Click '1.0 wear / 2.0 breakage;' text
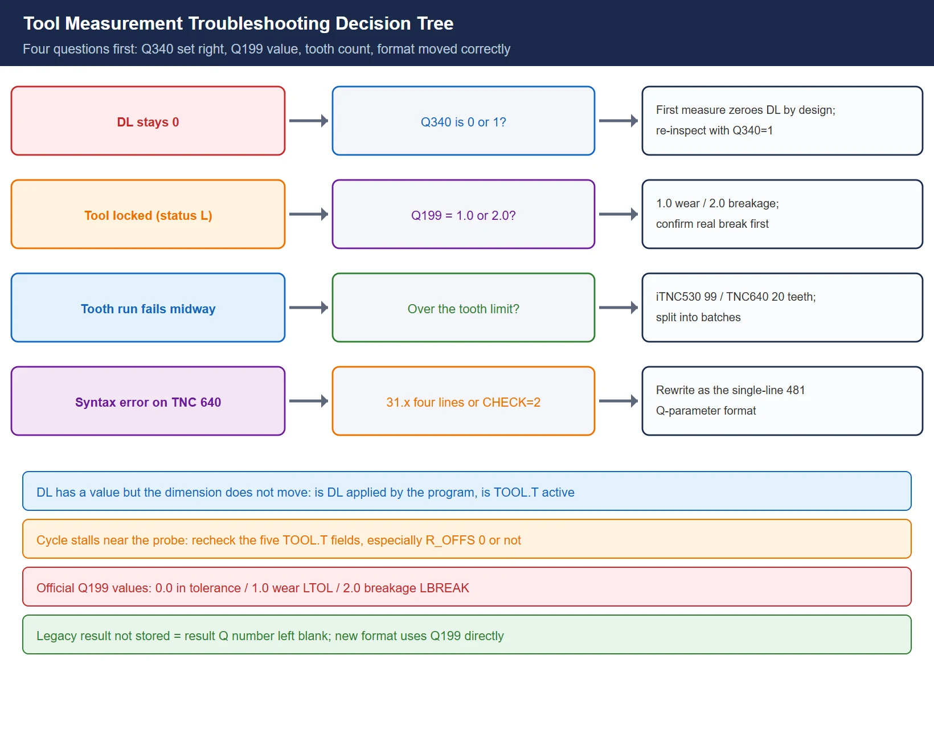934x729 pixels. [717, 203]
